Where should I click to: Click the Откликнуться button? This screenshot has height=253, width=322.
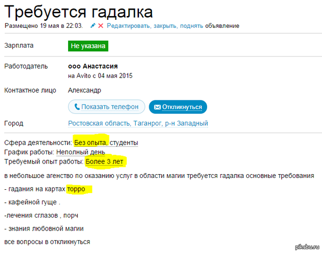point(178,107)
